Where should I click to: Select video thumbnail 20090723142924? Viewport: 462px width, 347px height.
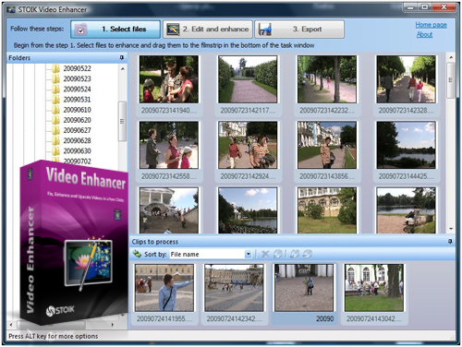(248, 145)
